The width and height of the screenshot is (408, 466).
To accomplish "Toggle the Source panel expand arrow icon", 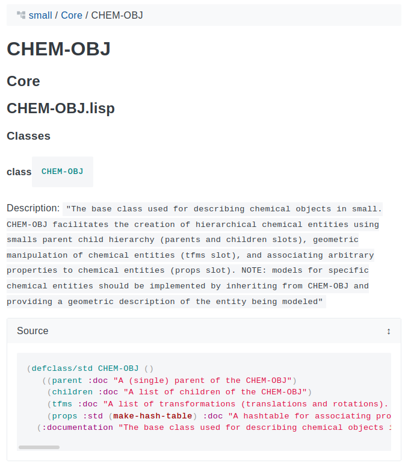I will pos(388,331).
